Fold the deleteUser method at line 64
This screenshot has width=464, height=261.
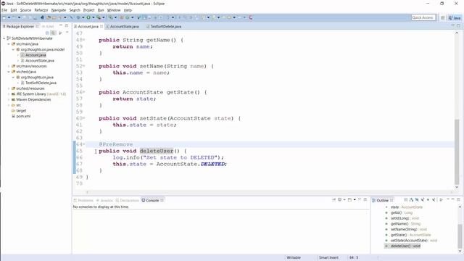[84, 144]
